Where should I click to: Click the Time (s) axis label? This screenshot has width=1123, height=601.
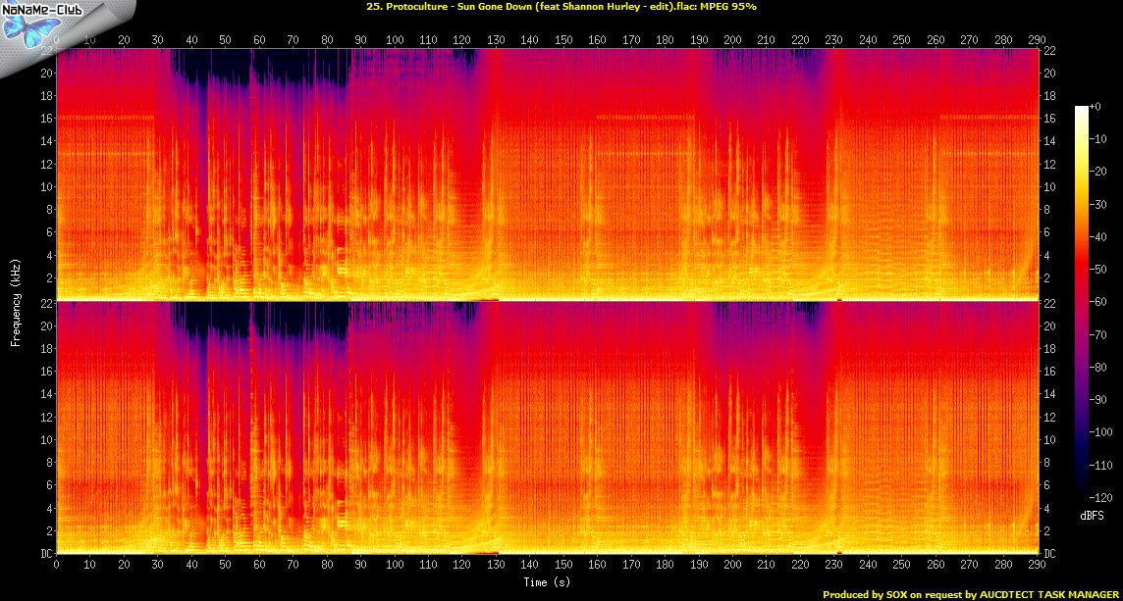(x=547, y=581)
